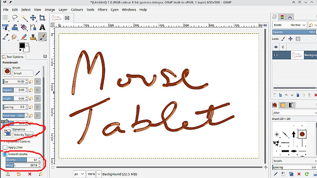
Task: Select the Unified Transform tool
Action: coord(5,27)
